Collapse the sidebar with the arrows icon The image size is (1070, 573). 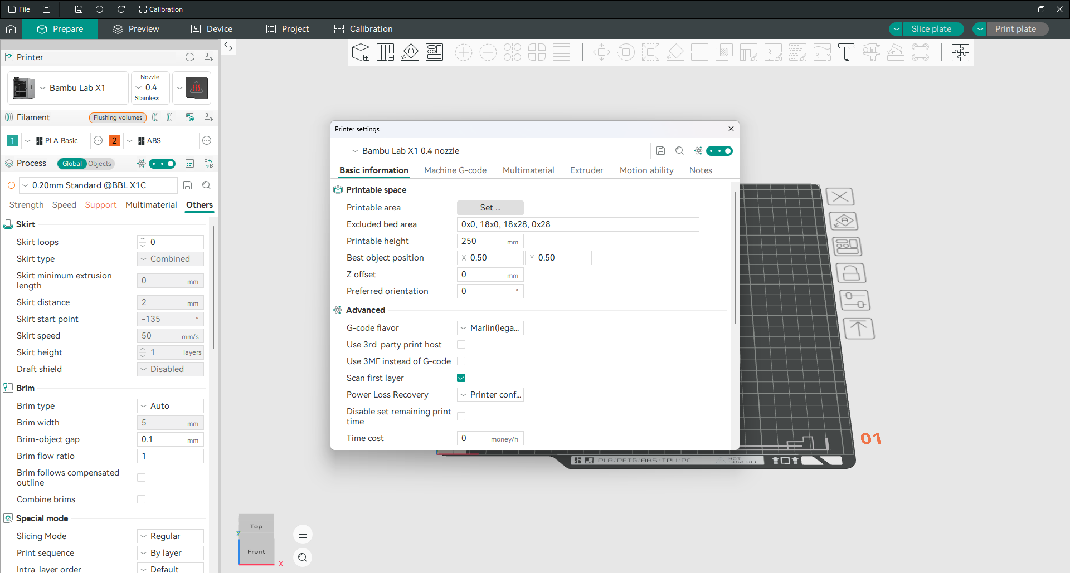pyautogui.click(x=228, y=47)
